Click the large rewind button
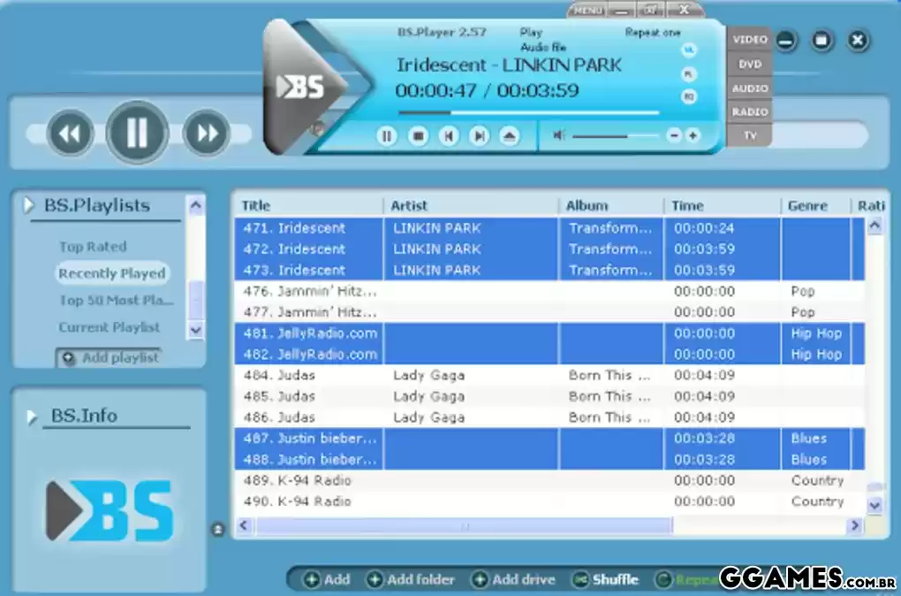Screen dimensions: 901x596 pos(69,134)
